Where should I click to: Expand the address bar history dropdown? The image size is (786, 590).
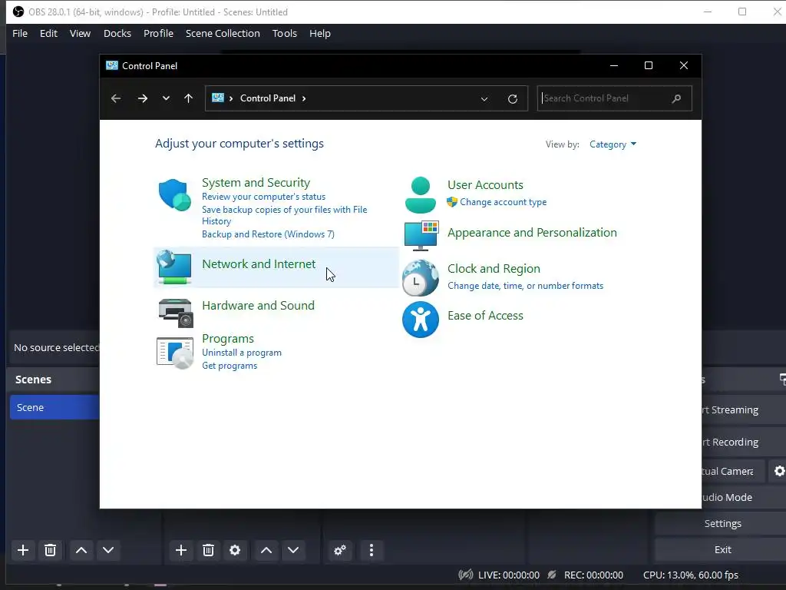(484, 99)
